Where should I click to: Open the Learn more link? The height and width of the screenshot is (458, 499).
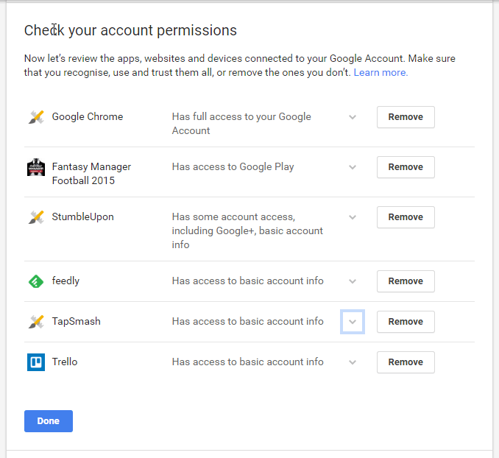381,73
